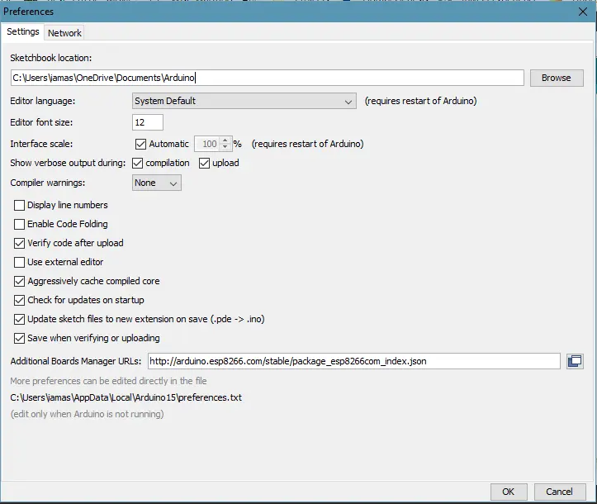Click the interface scale percentage field

click(208, 144)
